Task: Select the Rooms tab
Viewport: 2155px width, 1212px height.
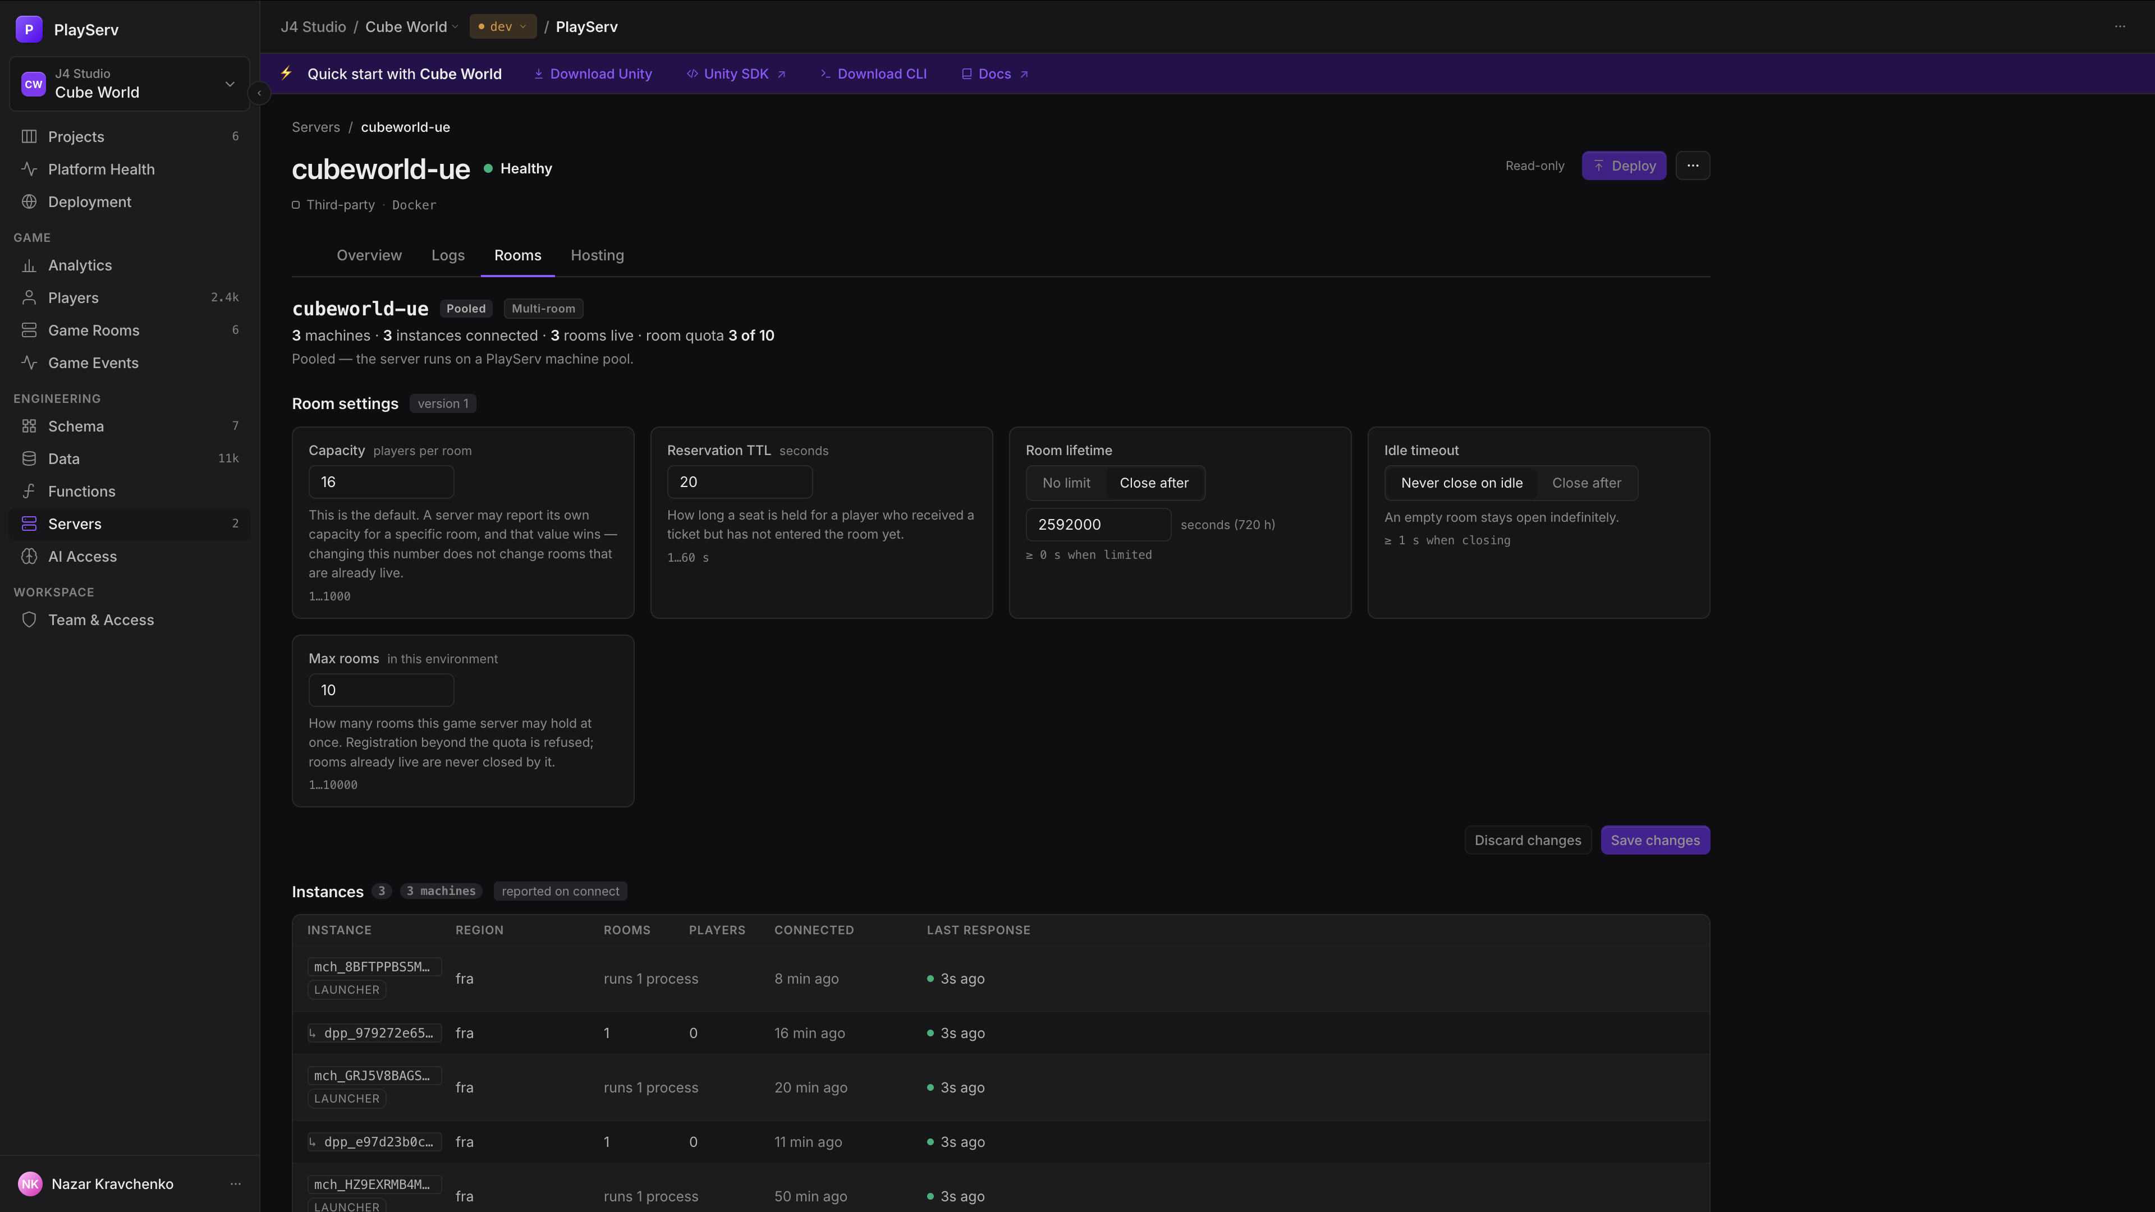Action: click(517, 255)
